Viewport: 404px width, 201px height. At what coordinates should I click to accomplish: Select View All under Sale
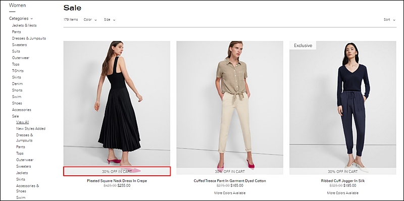click(22, 122)
